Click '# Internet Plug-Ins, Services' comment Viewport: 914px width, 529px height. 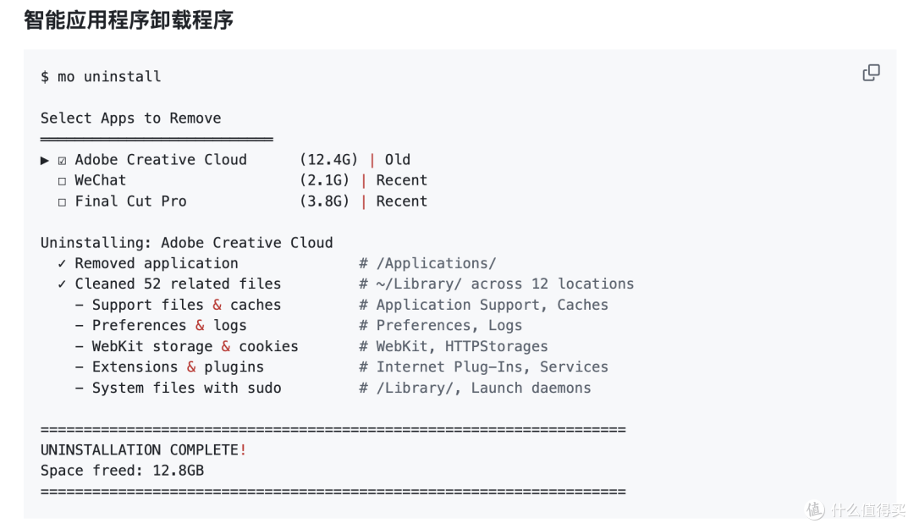click(483, 366)
